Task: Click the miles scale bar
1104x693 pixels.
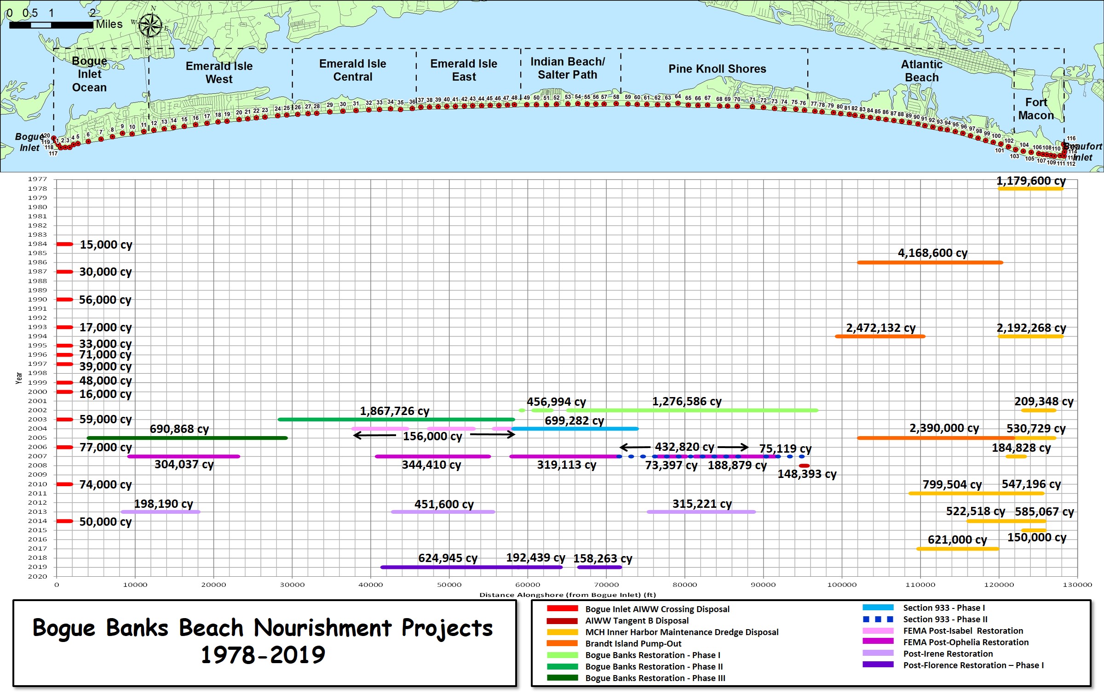Action: [x=51, y=25]
